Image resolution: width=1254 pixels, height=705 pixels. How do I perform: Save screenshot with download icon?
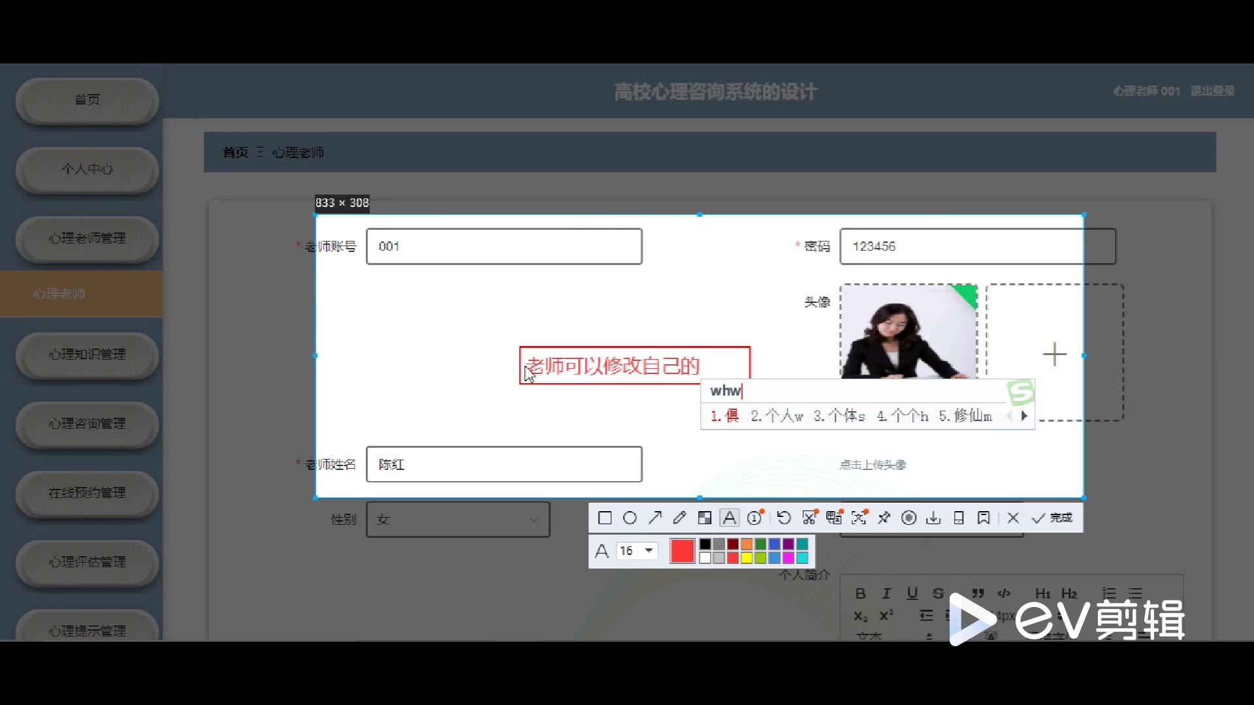934,518
